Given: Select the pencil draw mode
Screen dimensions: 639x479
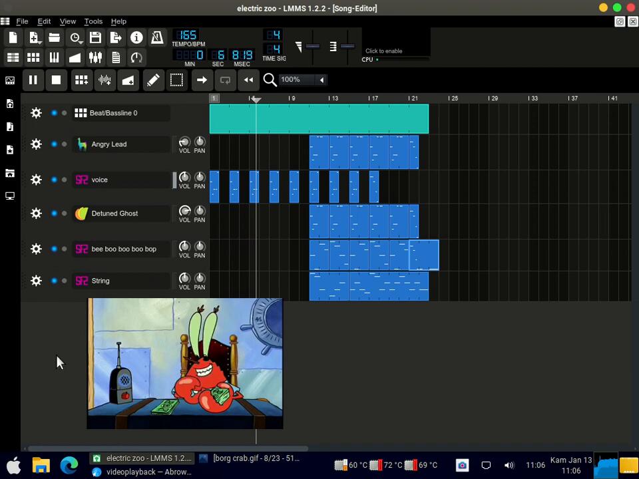Looking at the screenshot, I should click(x=152, y=80).
